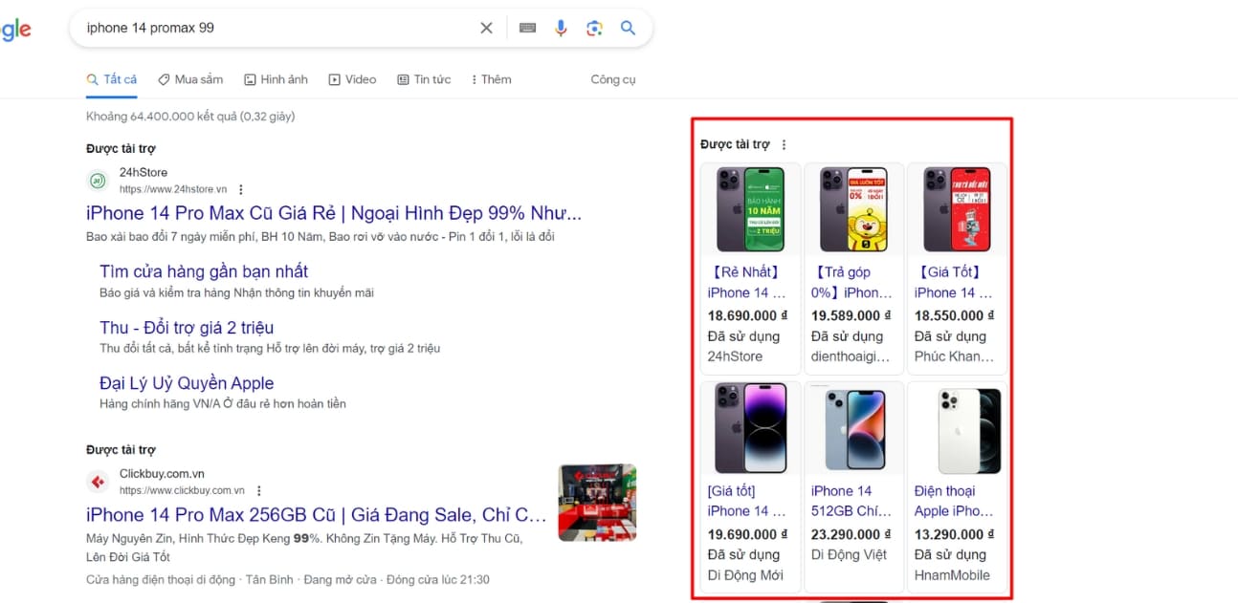The image size is (1238, 603).
Task: Expand the Thêm menu for more categories
Action: [491, 79]
